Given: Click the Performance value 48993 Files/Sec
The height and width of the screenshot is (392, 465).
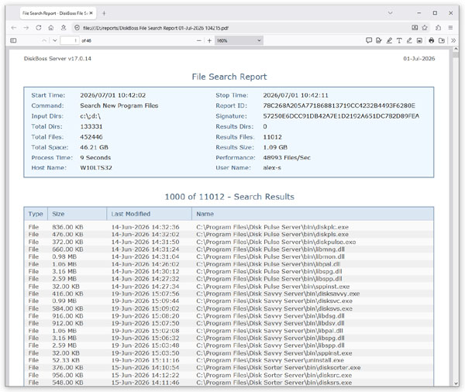Looking at the screenshot, I should (287, 157).
